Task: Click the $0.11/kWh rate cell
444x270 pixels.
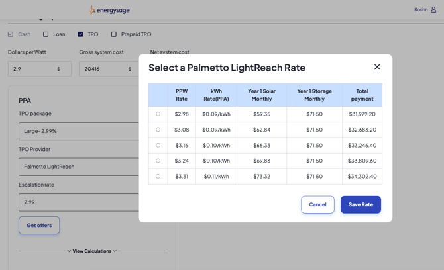Action: 216,177
